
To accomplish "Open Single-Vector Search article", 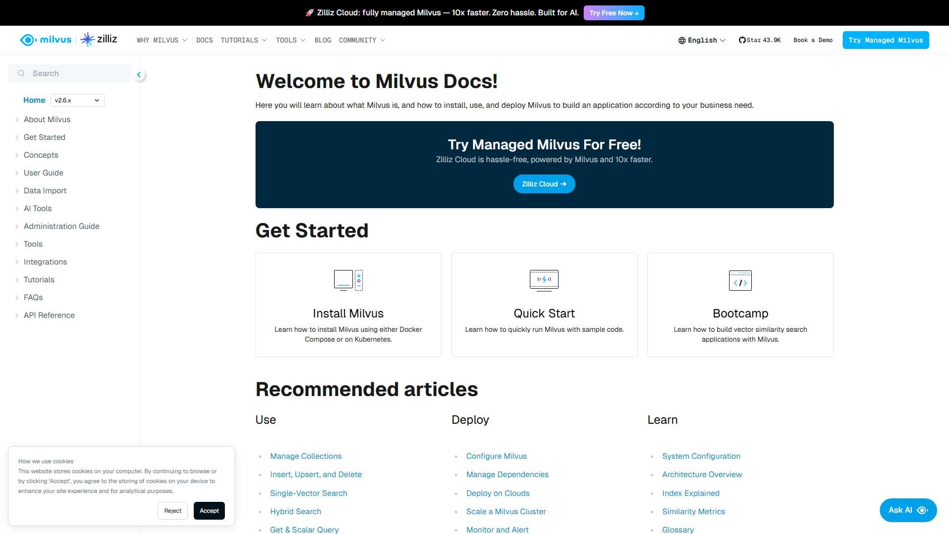I will tap(308, 493).
